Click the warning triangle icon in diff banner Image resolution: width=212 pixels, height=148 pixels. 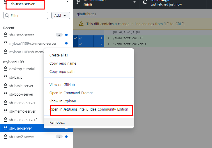[81, 24]
